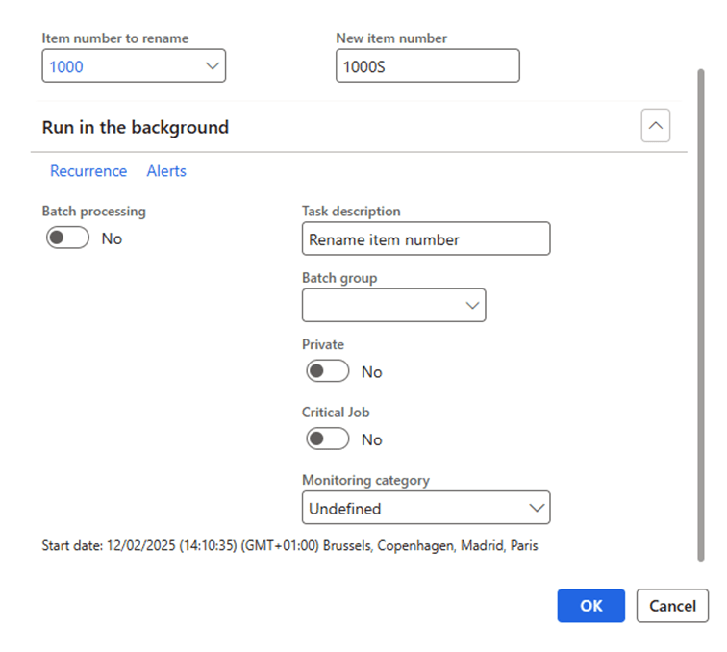727x652 pixels.
Task: Collapse the Run in the background section
Action: pos(655,126)
